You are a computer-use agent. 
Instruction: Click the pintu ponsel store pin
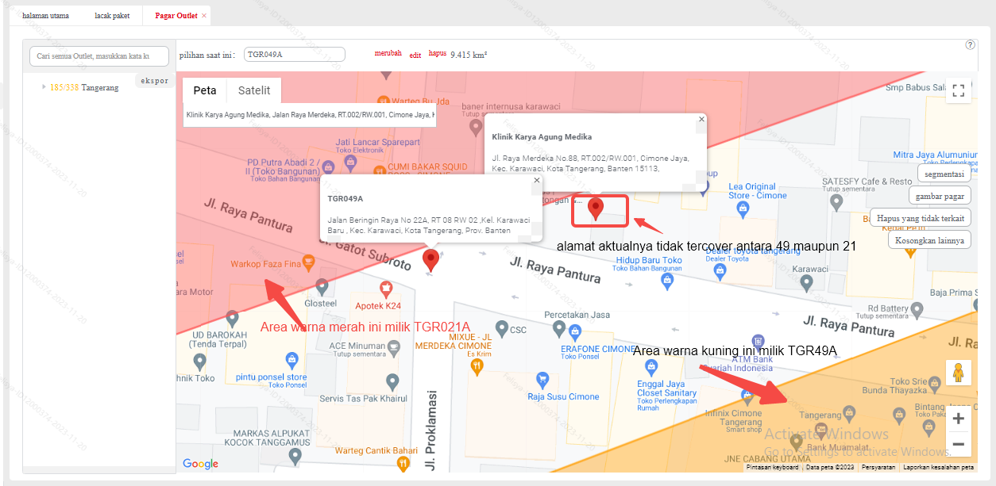[292, 362]
